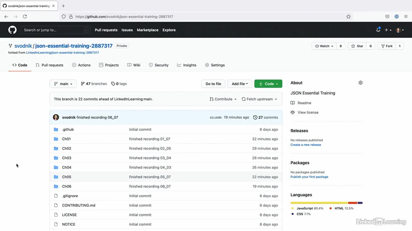
Task: Open the Insights tab
Action: [x=186, y=65]
